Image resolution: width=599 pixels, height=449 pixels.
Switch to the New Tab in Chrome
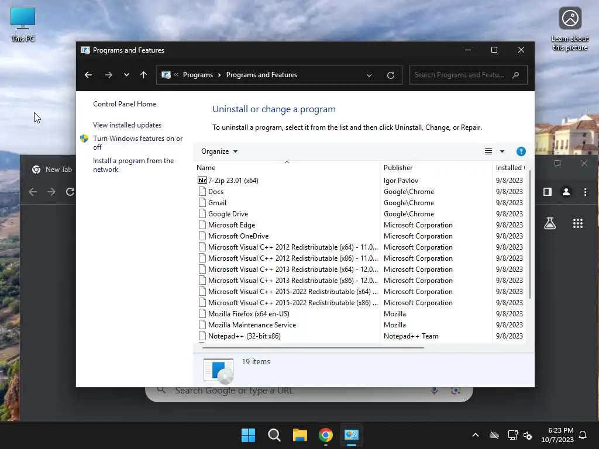click(52, 170)
